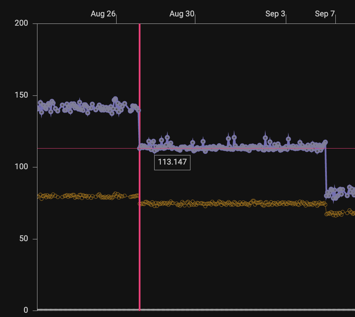Click the 100 y-axis label

coord(21,167)
